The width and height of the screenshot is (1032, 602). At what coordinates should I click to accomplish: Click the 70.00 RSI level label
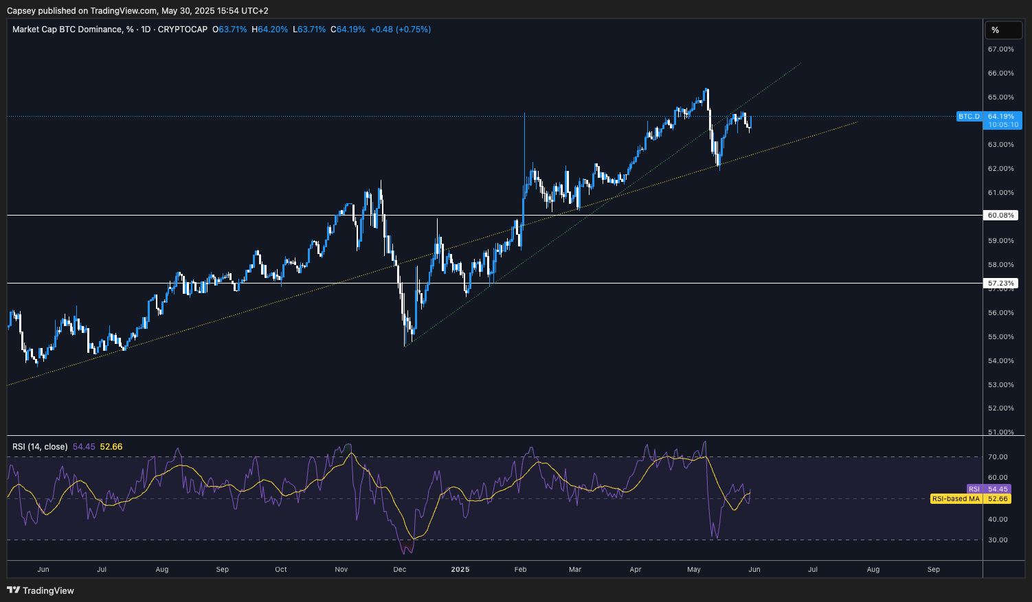click(998, 457)
